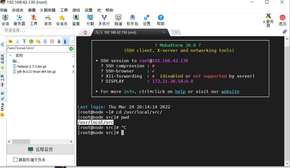Click the SFTP rename 'A' file icon

coord(59,41)
